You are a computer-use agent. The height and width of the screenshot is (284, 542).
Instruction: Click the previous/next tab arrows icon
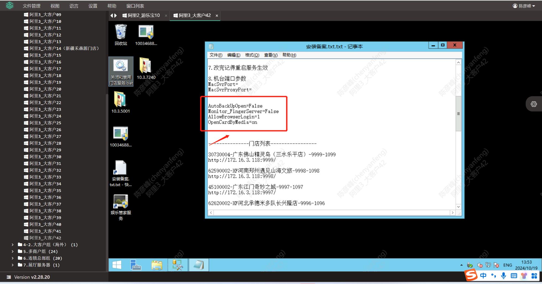coord(114,15)
